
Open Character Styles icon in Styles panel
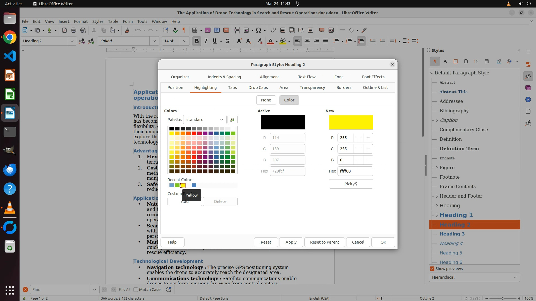point(445,61)
